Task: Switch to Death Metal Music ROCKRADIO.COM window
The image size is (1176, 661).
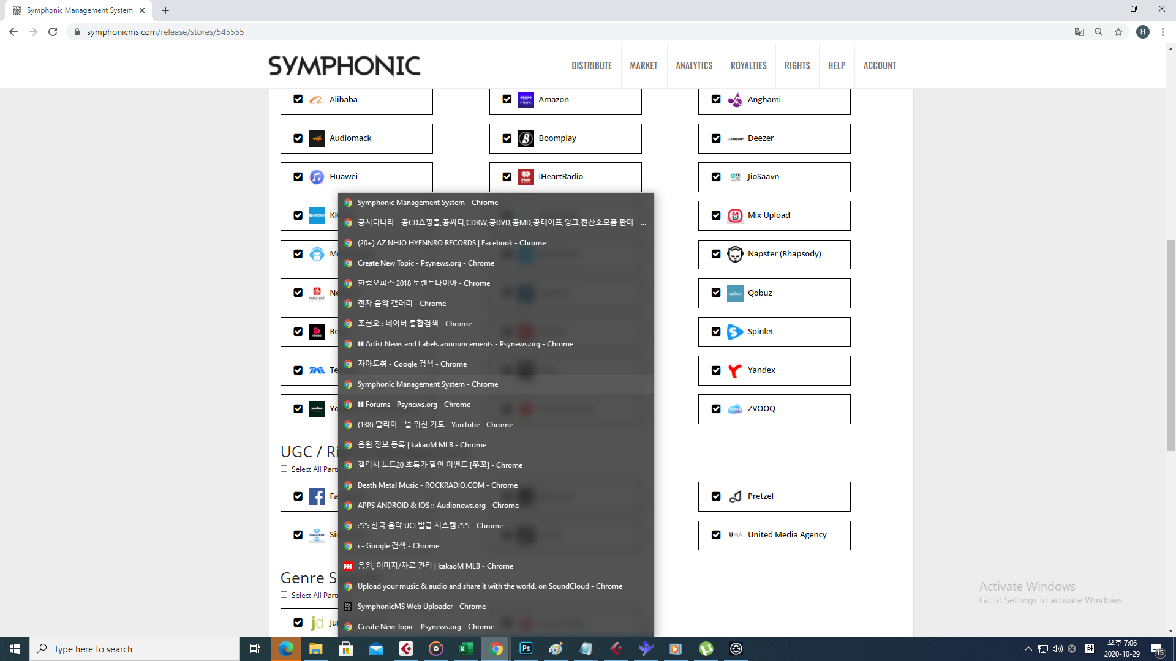Action: pos(496,485)
